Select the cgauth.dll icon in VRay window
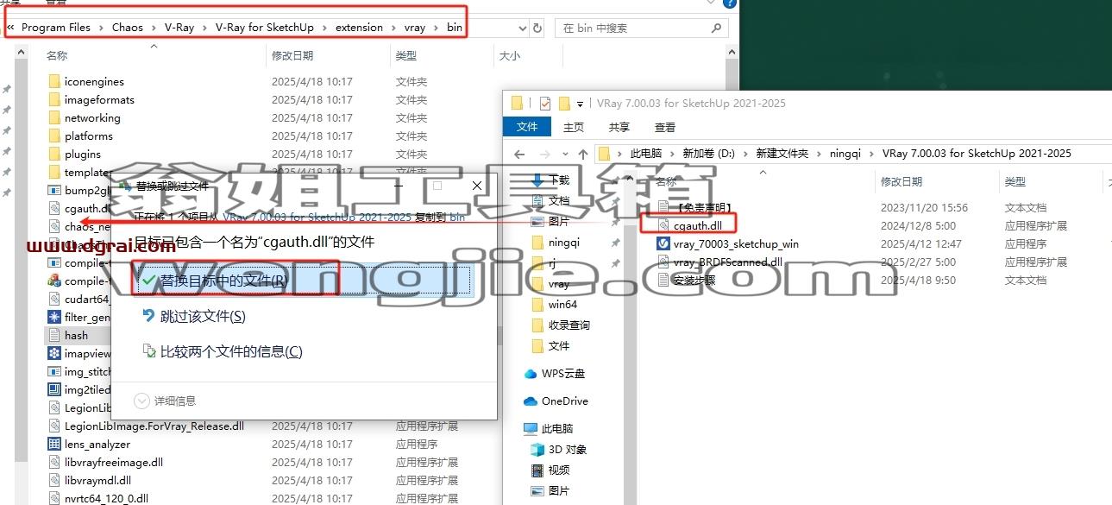The image size is (1112, 505). point(663,225)
